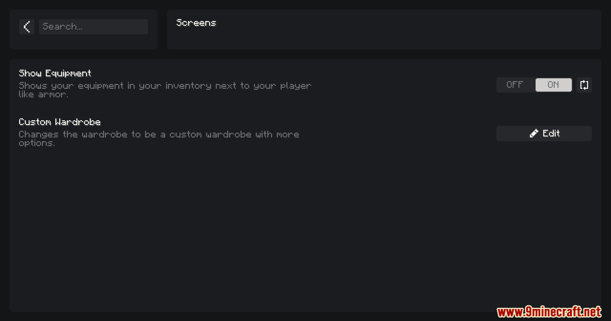Click the search panel beside the back arrow
611x321 pixels.
tap(83, 30)
